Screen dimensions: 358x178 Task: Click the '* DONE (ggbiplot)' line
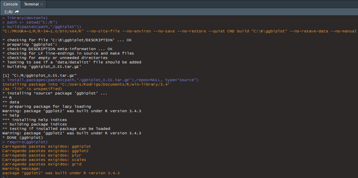23,137
